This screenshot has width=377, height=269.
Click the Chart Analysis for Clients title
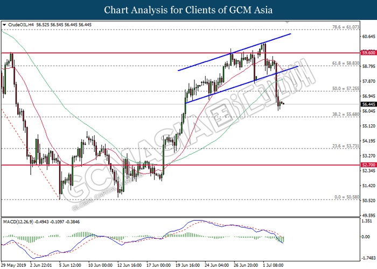pyautogui.click(x=188, y=9)
